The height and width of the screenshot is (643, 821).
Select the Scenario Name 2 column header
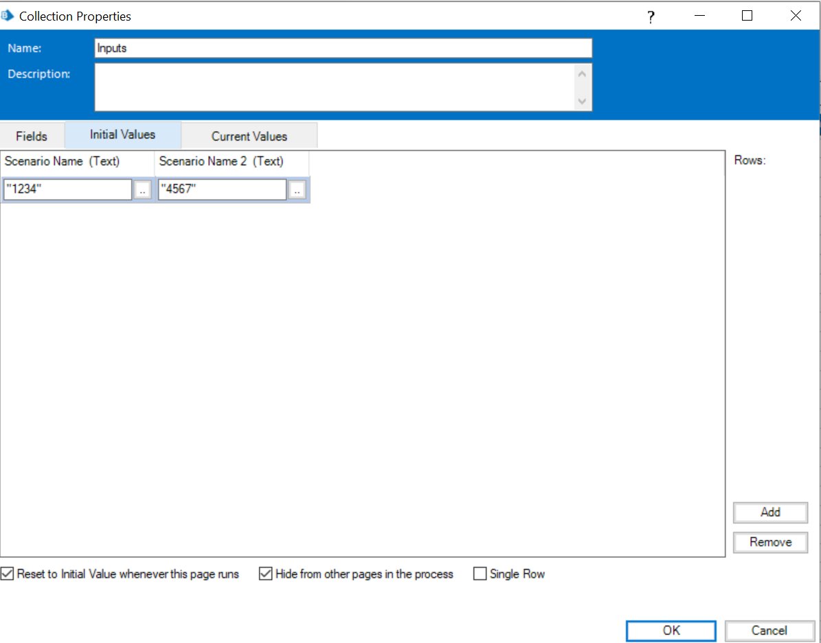(x=220, y=161)
